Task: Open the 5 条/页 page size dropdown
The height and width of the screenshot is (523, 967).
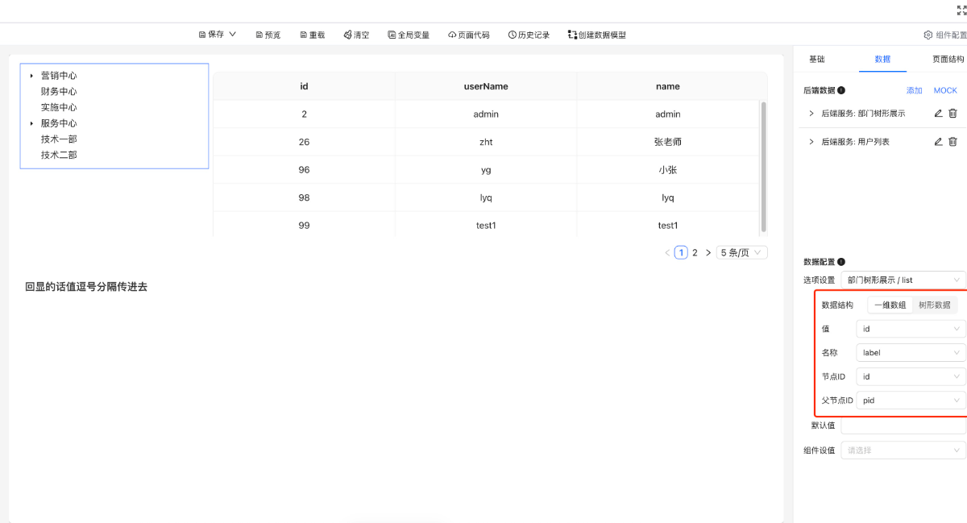Action: (x=741, y=252)
